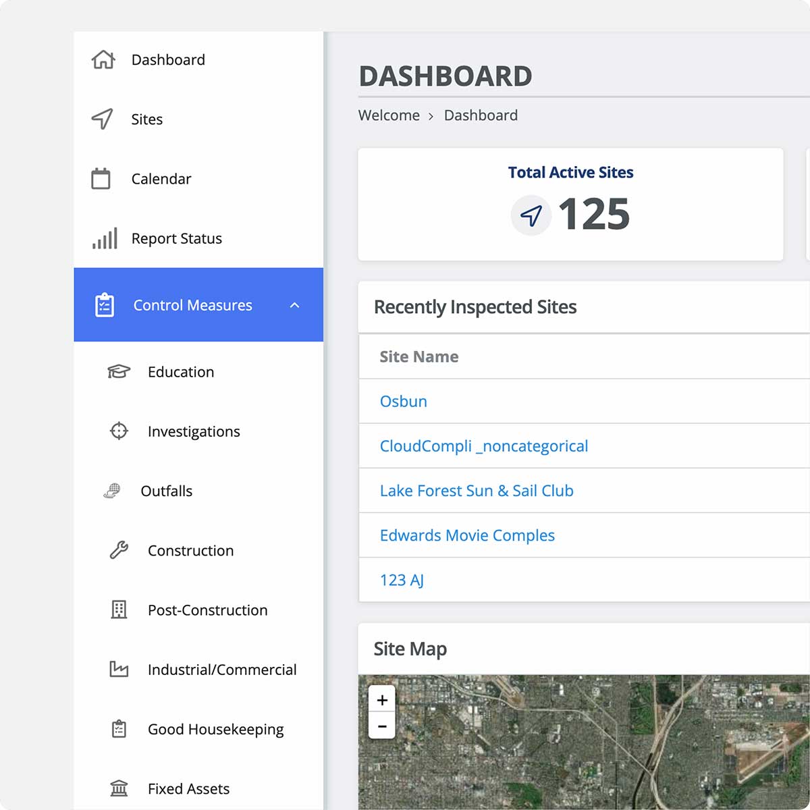Open the Outfalls menu item
Viewport: 810px width, 810px height.
(x=166, y=491)
